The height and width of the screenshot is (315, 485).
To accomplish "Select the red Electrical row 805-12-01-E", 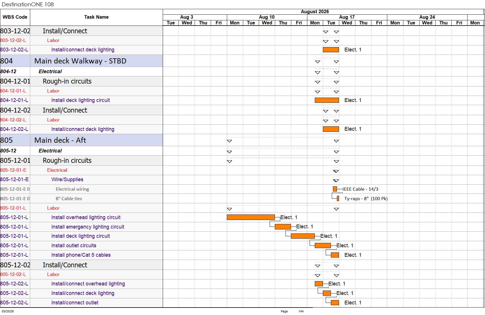I will point(81,170).
